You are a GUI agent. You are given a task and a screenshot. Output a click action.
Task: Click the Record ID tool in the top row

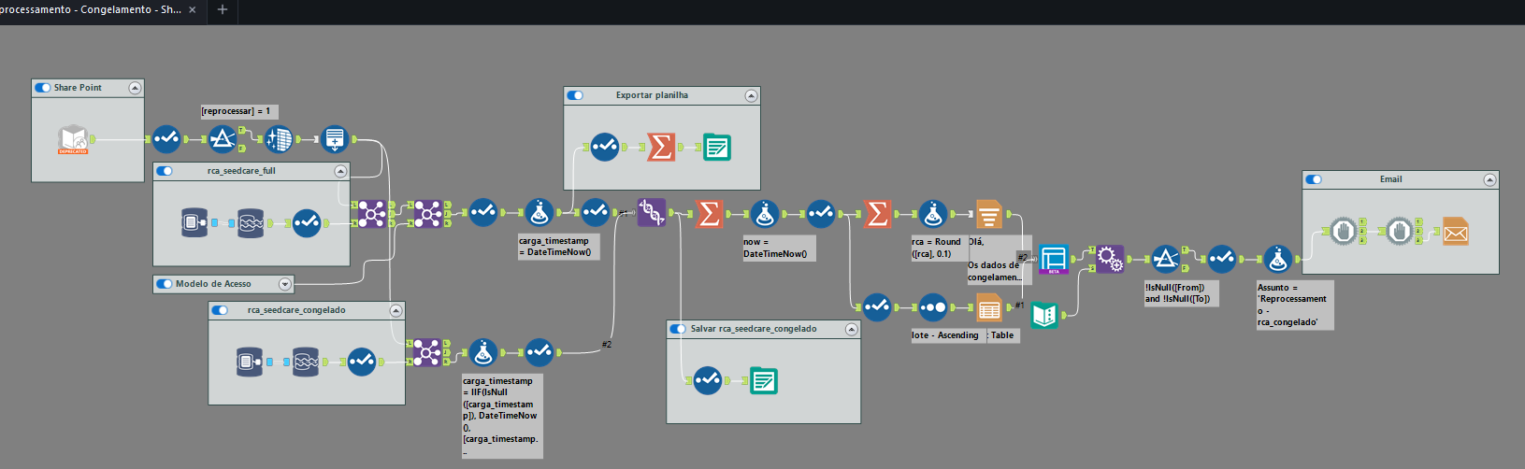(x=335, y=139)
